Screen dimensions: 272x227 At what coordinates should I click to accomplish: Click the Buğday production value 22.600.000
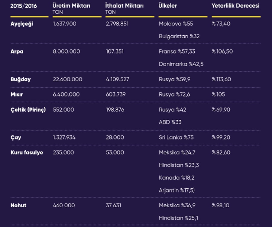click(x=68, y=79)
